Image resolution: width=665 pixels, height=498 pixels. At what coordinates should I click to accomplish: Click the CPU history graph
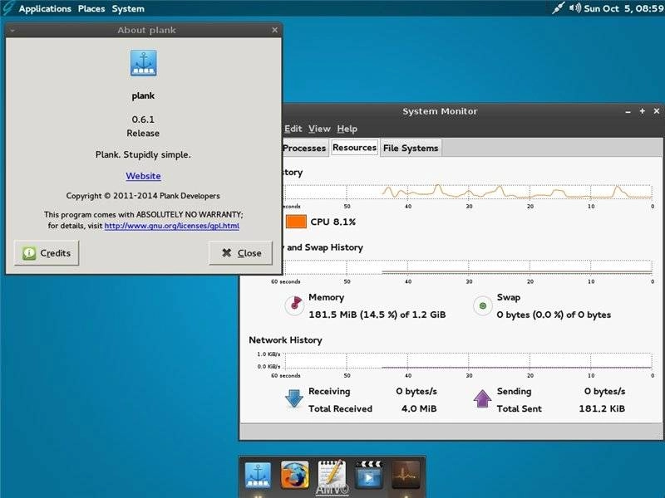(x=469, y=192)
